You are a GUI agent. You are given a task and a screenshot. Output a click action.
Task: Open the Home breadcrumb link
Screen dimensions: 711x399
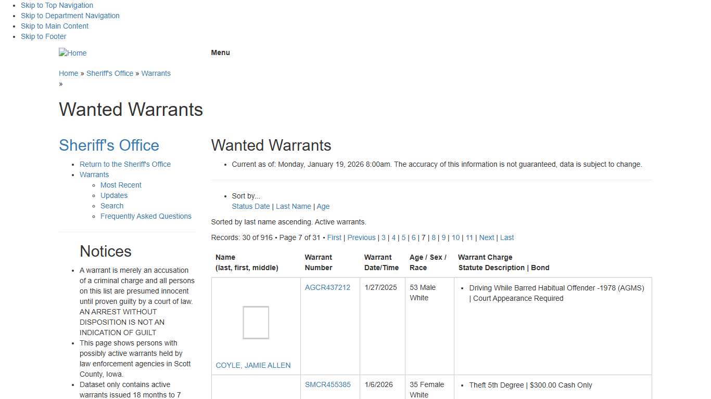coord(68,73)
